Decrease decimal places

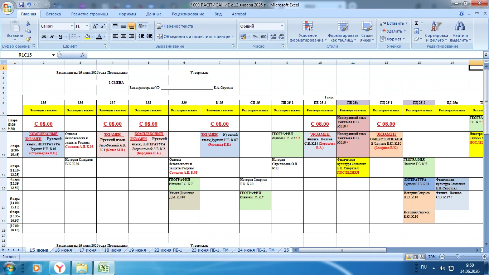point(281,37)
